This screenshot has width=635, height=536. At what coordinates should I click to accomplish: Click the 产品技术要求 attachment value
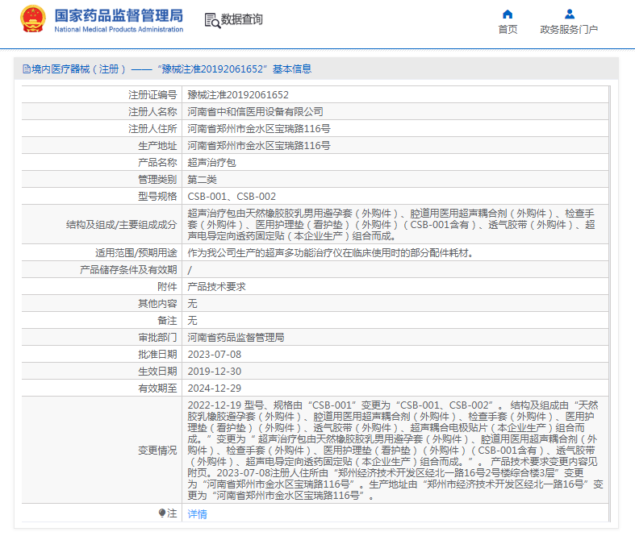pyautogui.click(x=217, y=287)
